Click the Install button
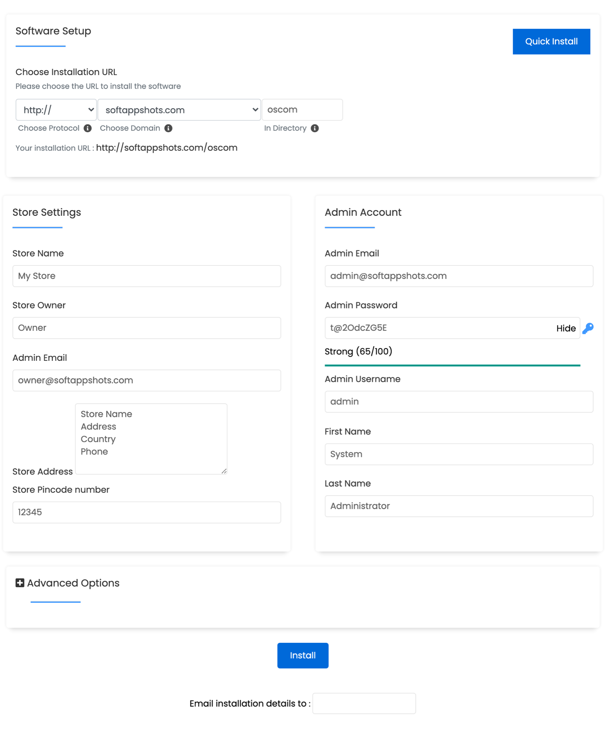The image size is (606, 751). click(302, 655)
